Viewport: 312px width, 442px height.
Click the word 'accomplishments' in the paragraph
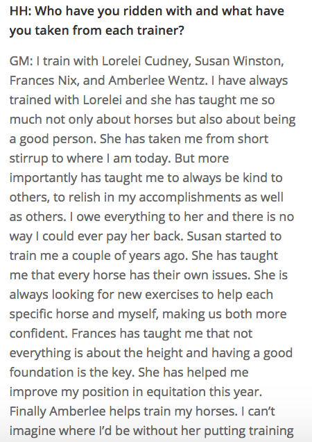pos(190,197)
